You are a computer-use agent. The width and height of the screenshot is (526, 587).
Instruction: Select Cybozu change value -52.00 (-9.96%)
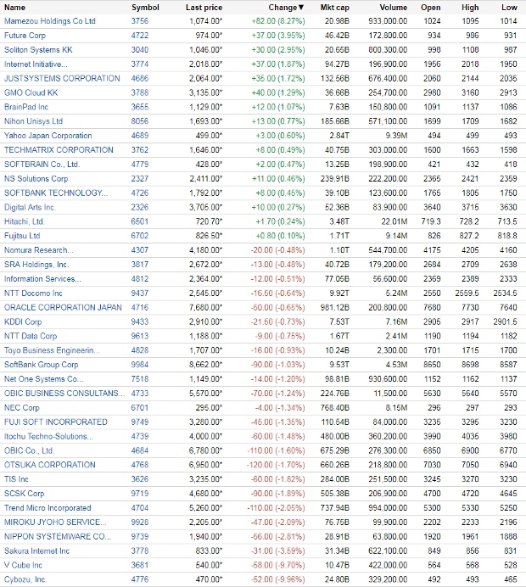(277, 579)
